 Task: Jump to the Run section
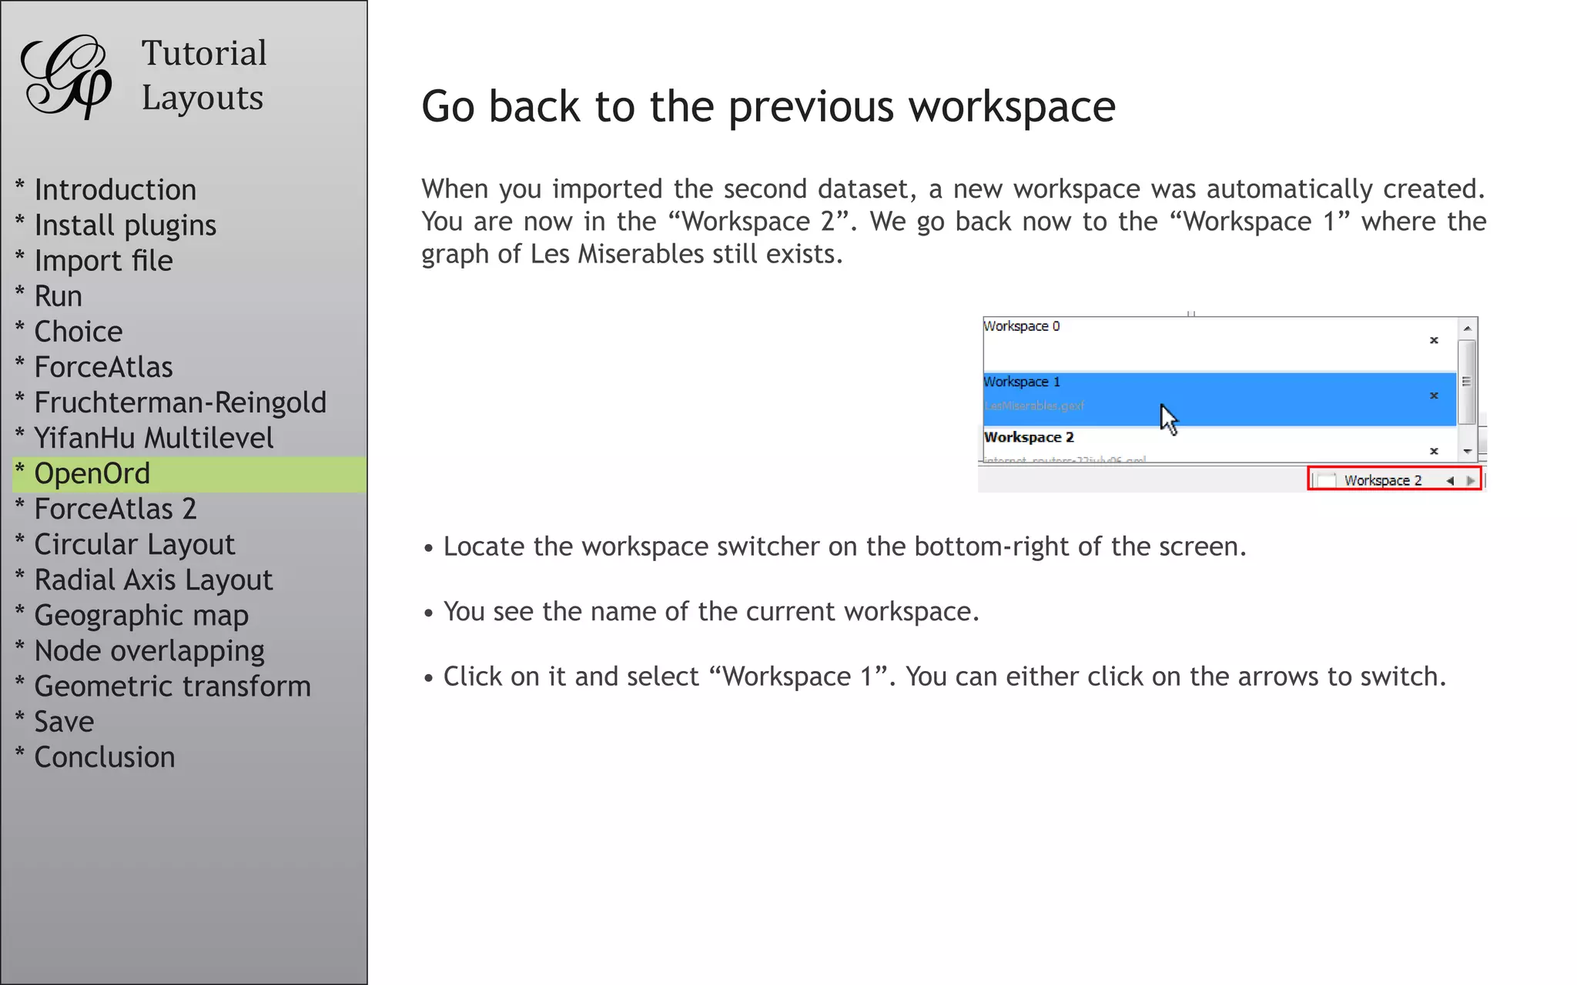[x=49, y=295]
